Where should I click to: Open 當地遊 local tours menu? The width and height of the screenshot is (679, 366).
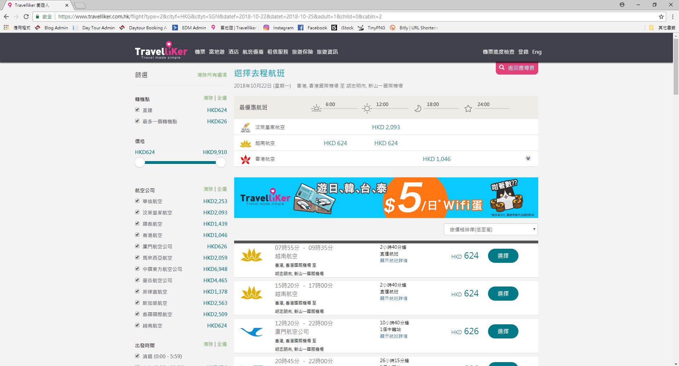point(217,52)
